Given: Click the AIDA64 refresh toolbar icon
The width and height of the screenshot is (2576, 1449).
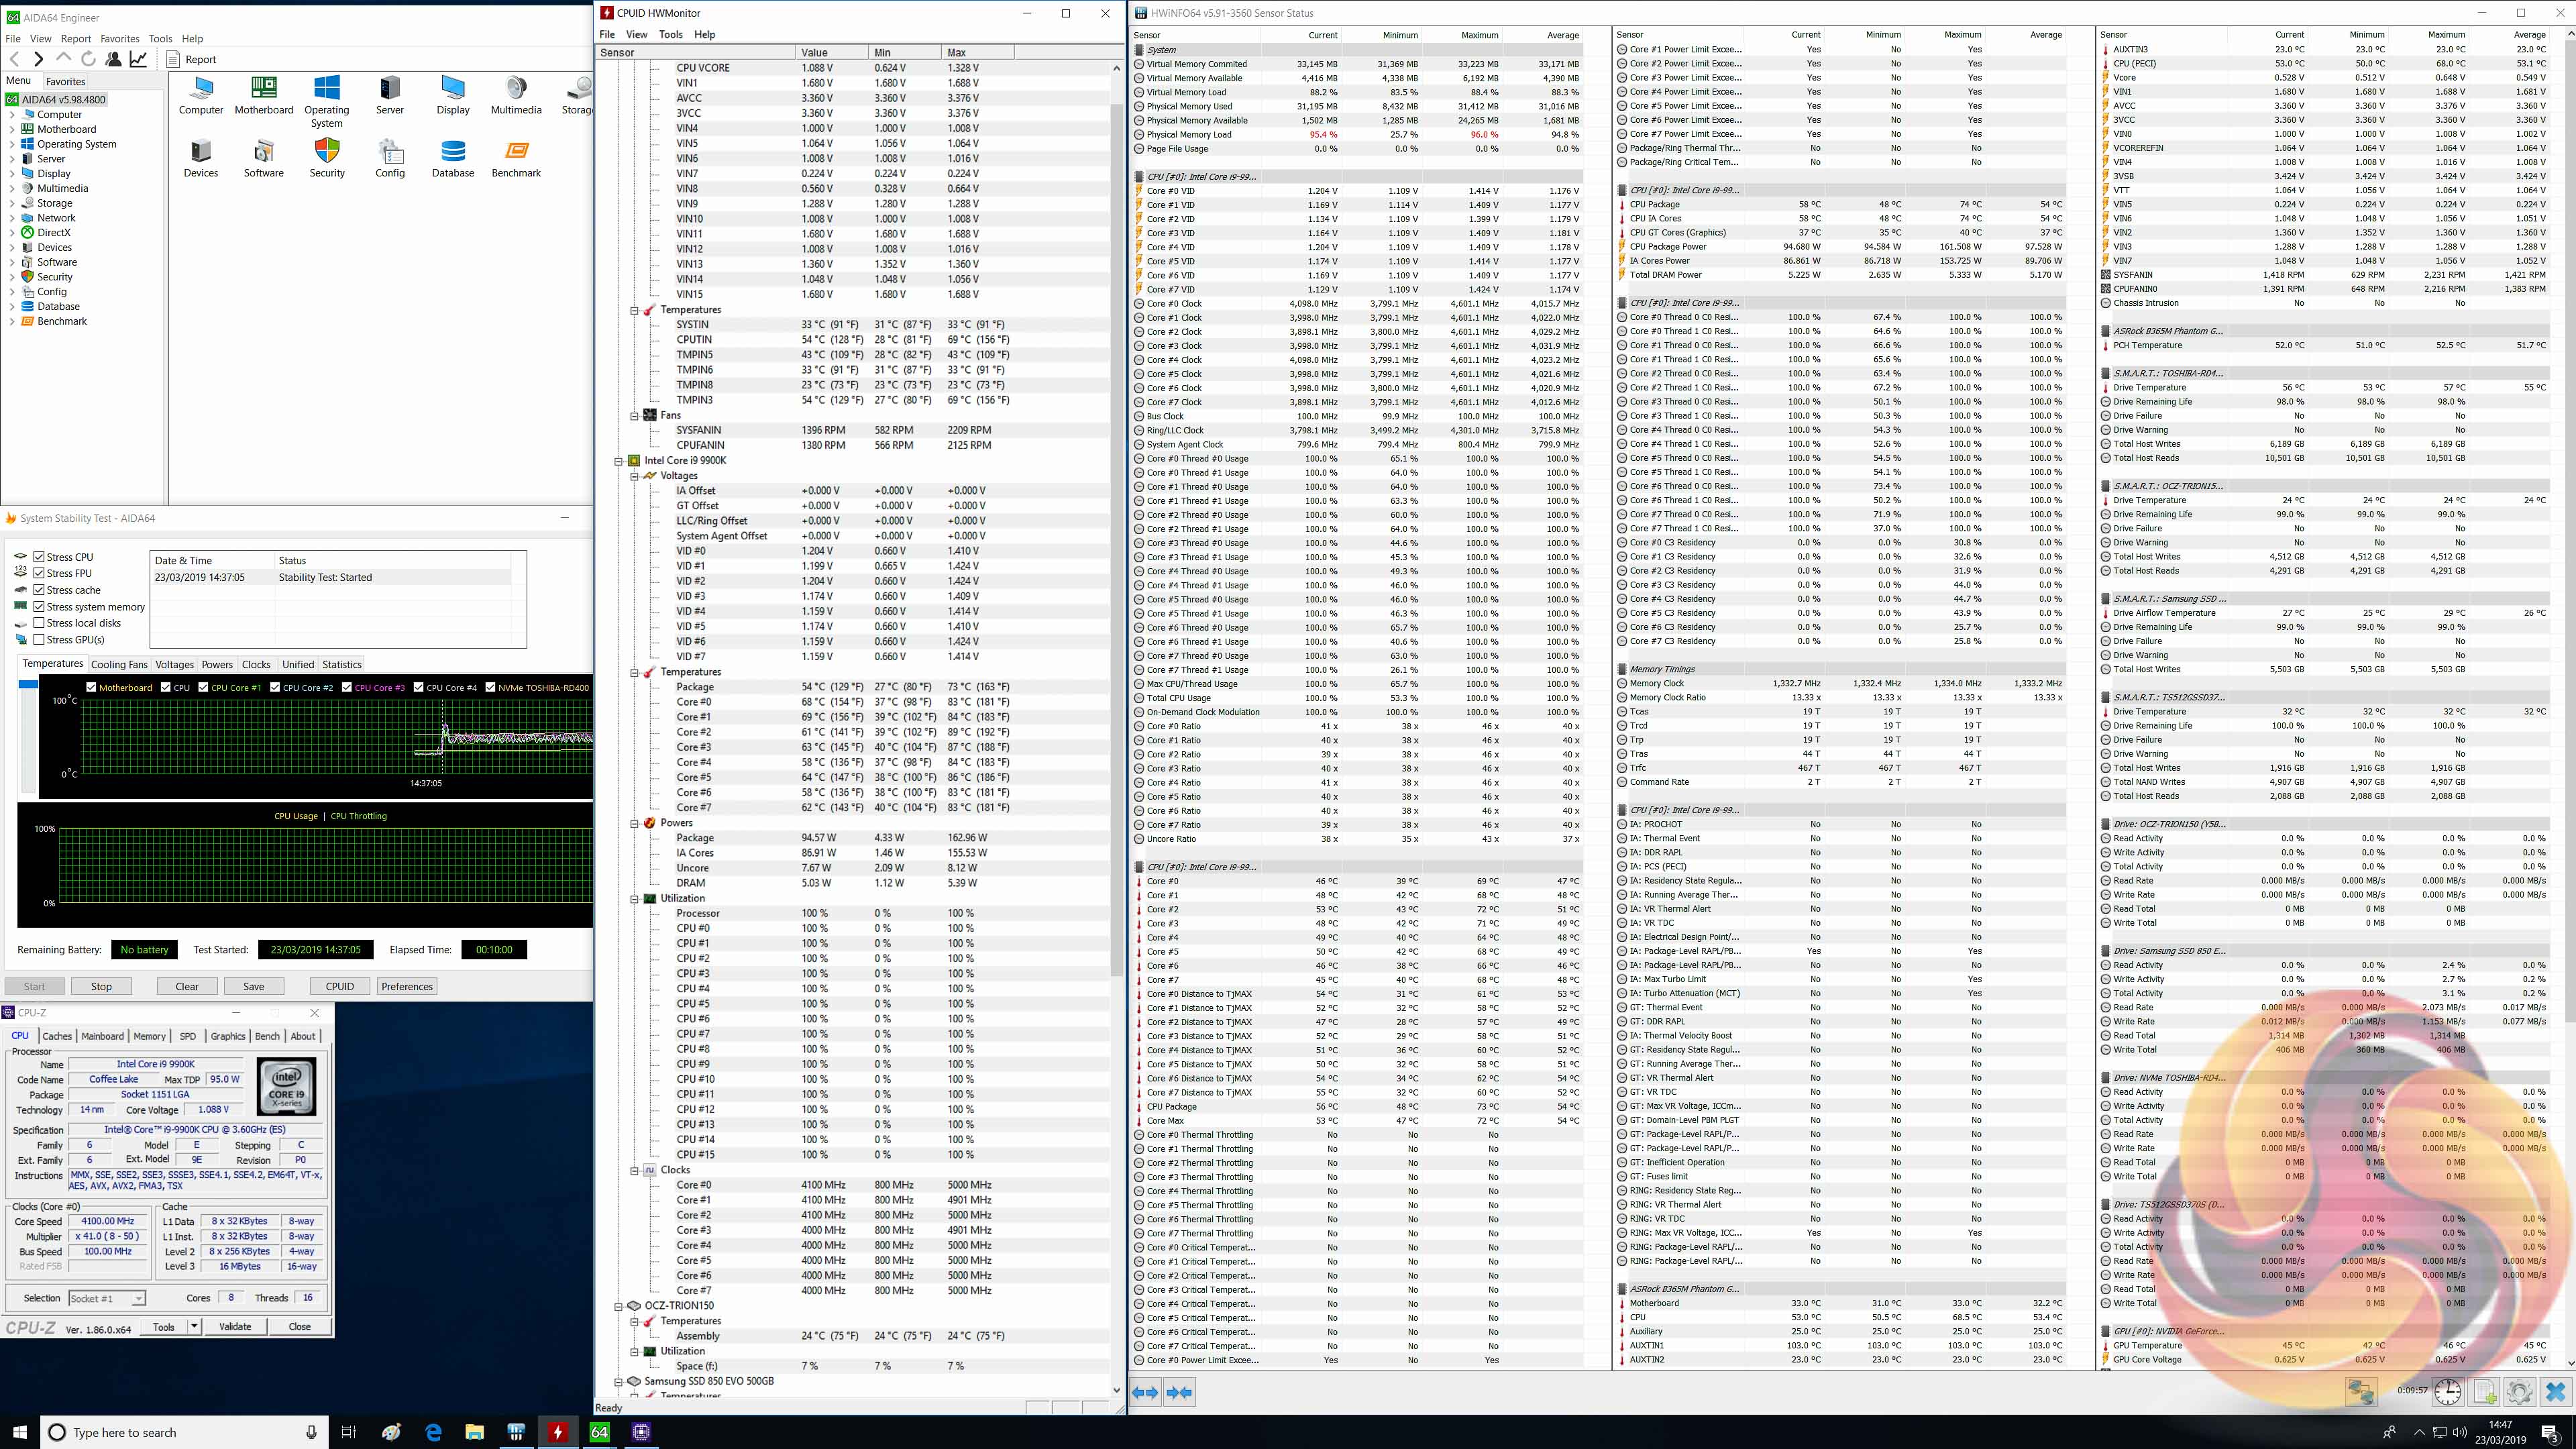Looking at the screenshot, I should point(88,59).
